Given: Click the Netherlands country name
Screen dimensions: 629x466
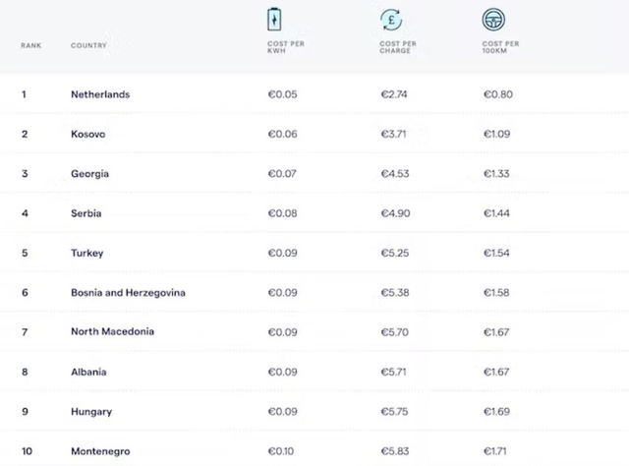Looking at the screenshot, I should click(100, 94).
